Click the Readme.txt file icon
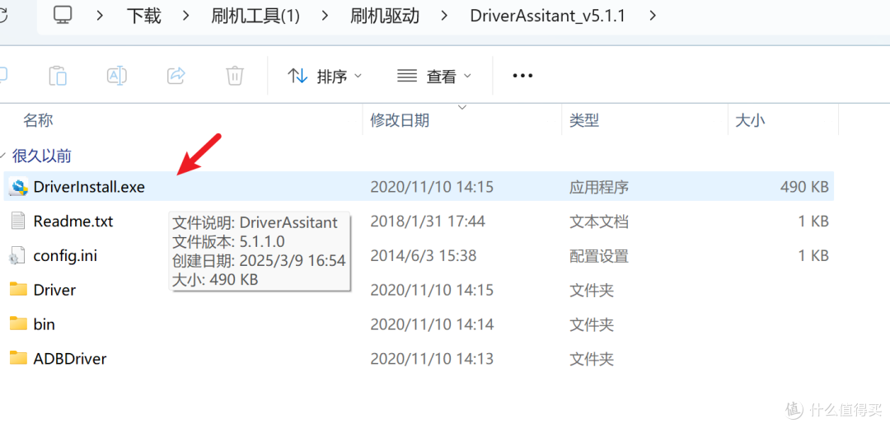Screen dimensions: 890x428 (x=19, y=221)
